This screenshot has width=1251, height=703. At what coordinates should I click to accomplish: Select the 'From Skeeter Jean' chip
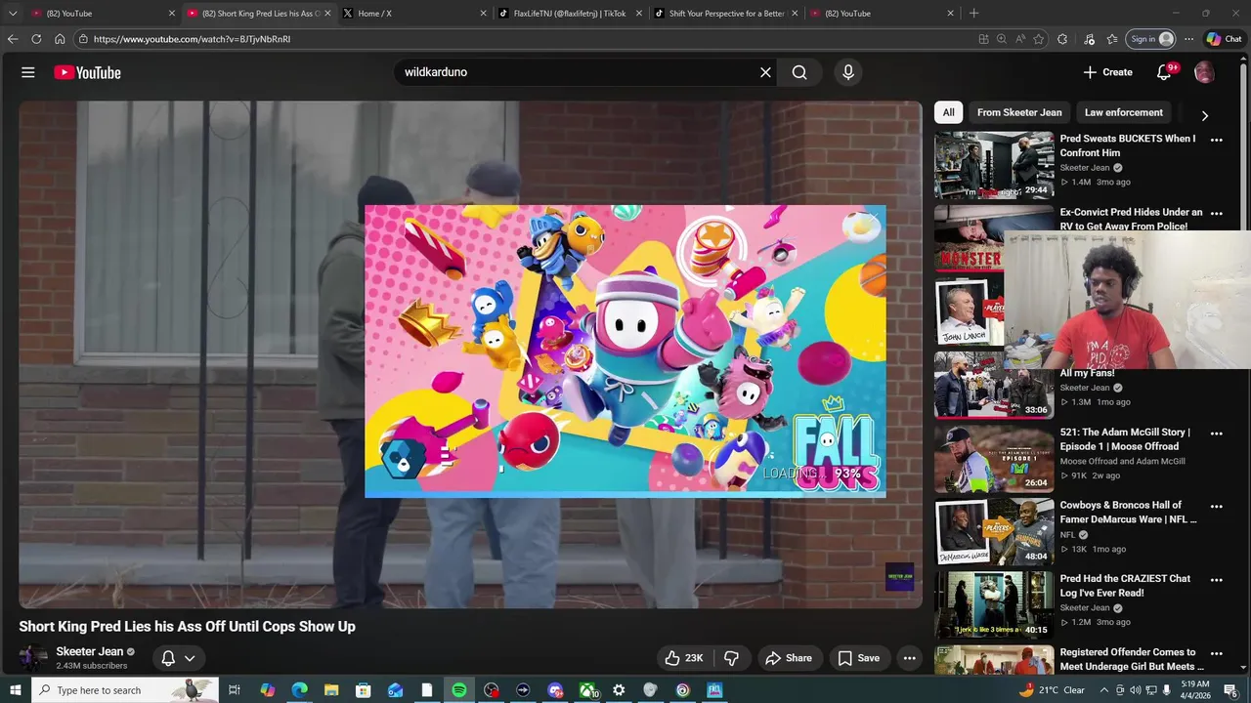click(1019, 112)
